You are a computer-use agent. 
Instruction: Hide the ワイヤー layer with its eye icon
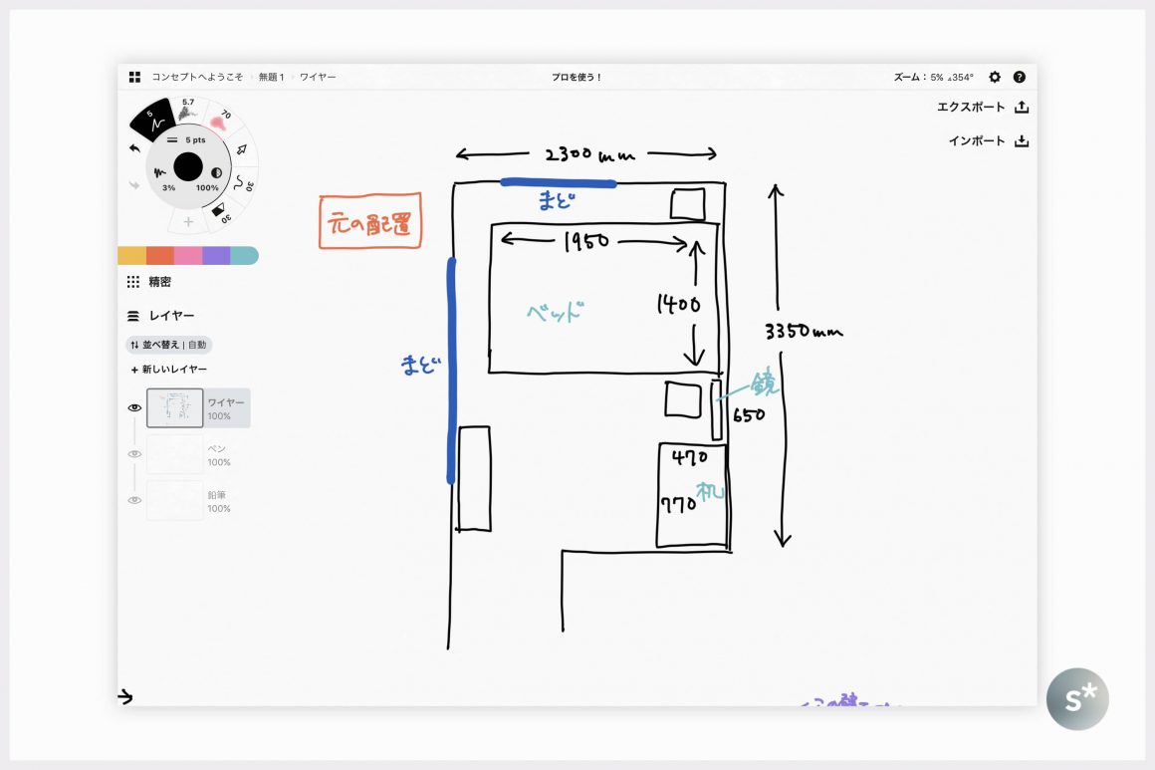coord(134,407)
